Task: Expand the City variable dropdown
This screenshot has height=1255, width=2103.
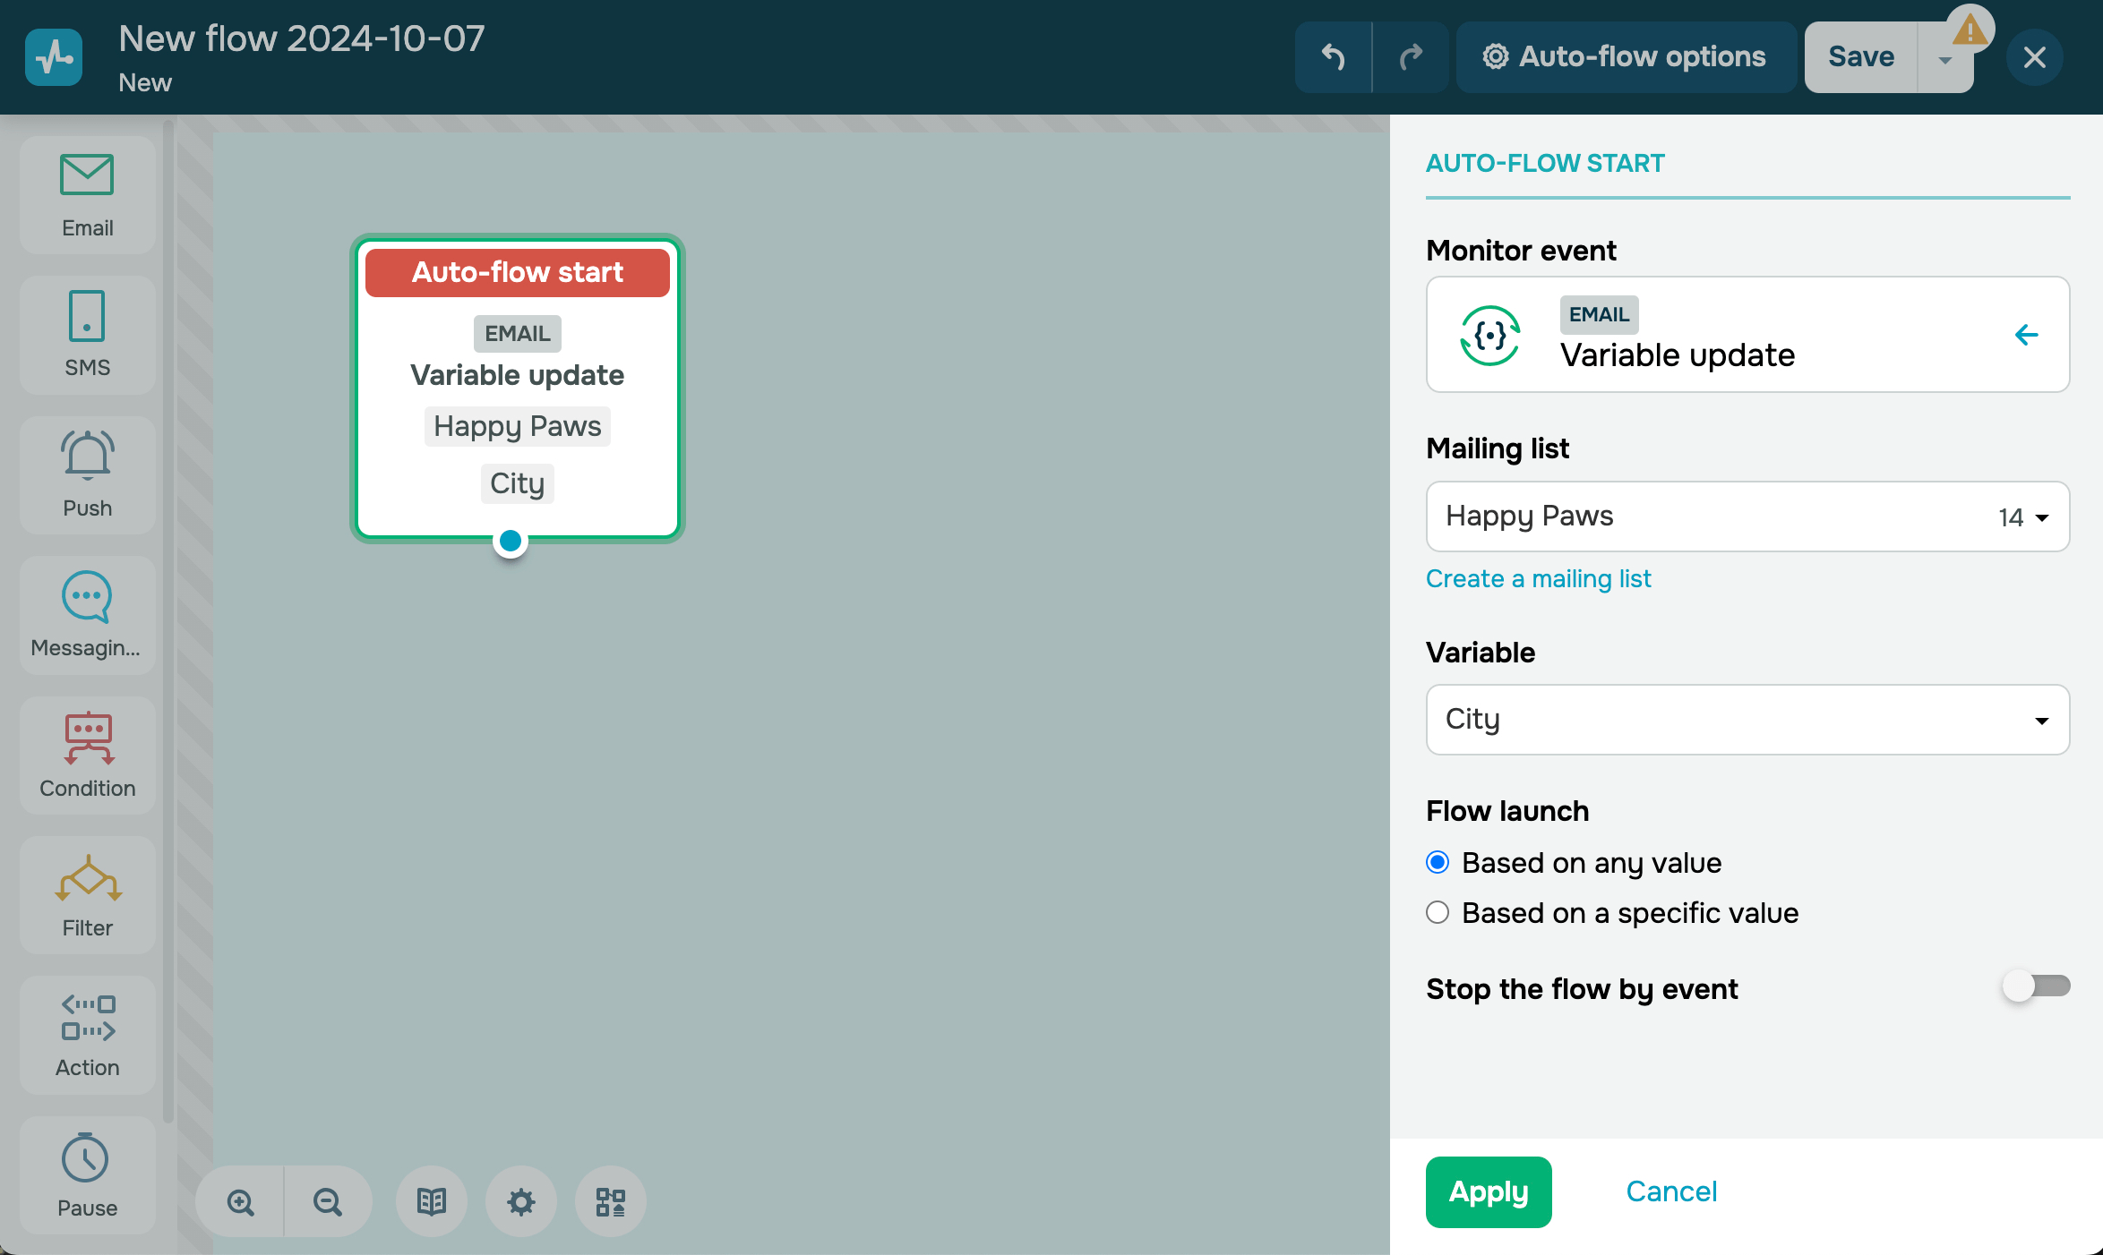Action: pyautogui.click(x=1747, y=720)
